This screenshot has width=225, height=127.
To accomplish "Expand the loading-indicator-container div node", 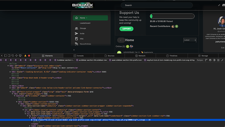I will [10, 72].
